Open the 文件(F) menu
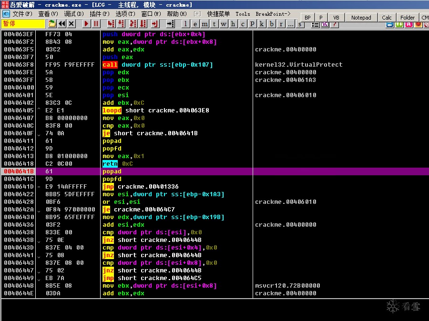The image size is (429, 321). [22, 14]
